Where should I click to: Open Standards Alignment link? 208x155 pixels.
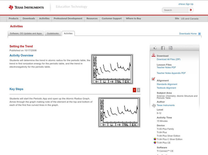(x=167, y=84)
